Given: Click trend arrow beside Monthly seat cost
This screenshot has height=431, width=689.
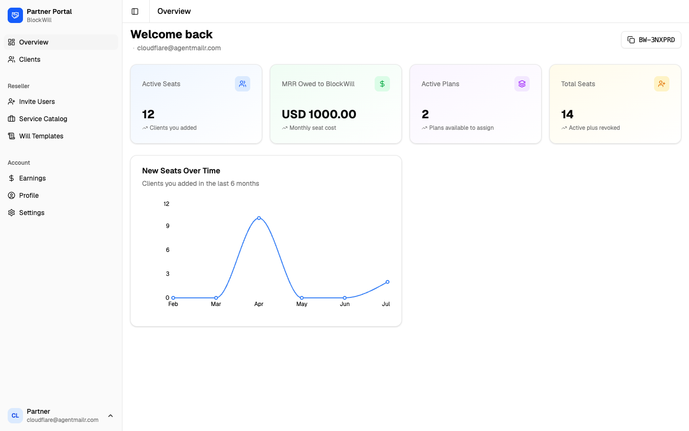Looking at the screenshot, I should coord(285,128).
